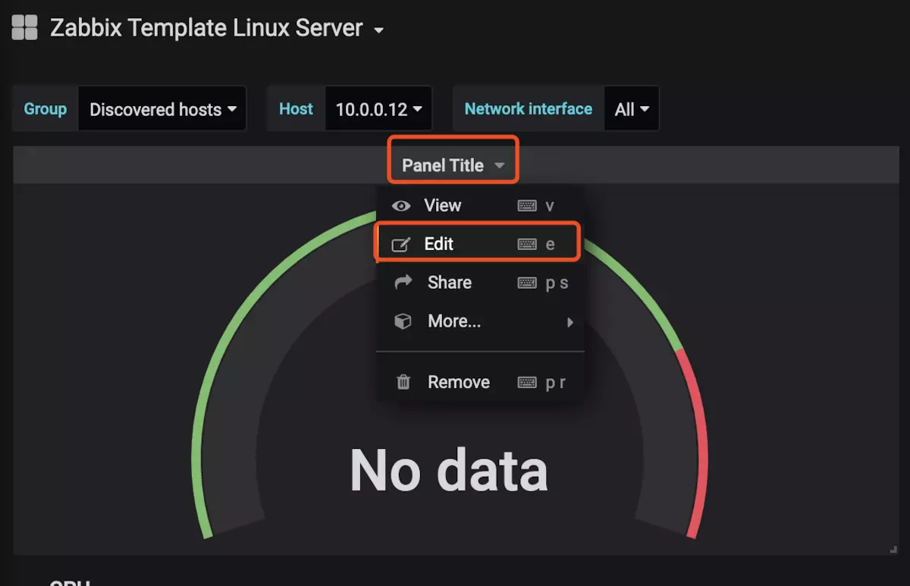910x586 pixels.
Task: Click the eye icon next to View
Action: point(402,205)
